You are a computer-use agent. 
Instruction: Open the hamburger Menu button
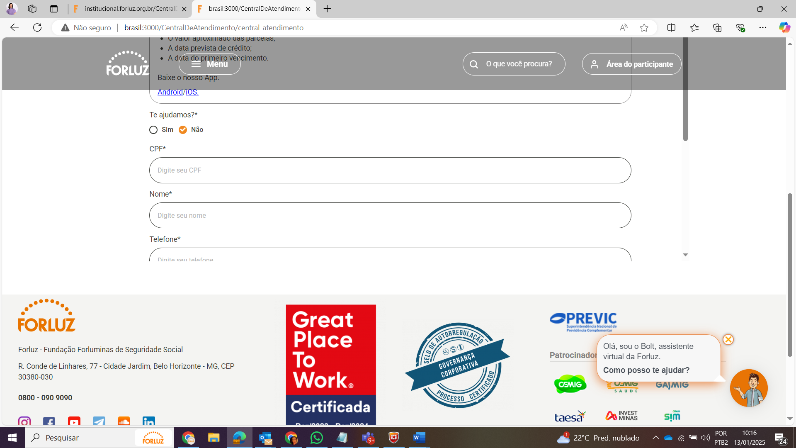(209, 64)
